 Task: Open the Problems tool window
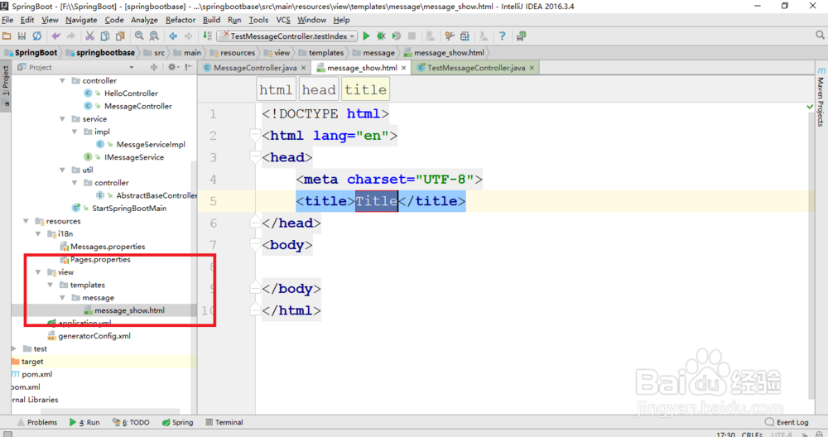click(37, 422)
